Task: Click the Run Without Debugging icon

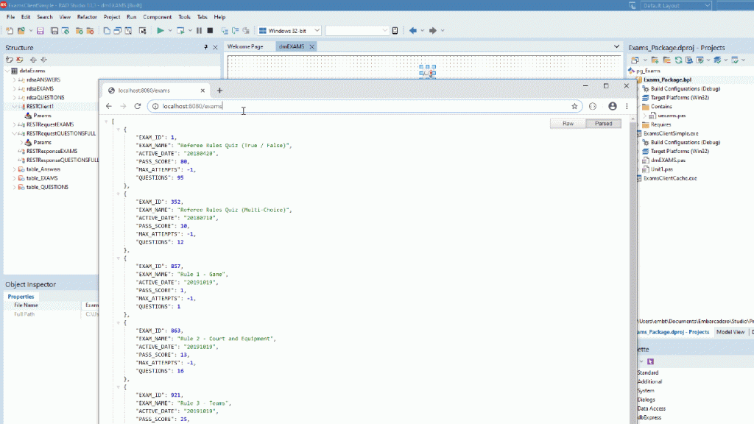Action: click(x=180, y=31)
